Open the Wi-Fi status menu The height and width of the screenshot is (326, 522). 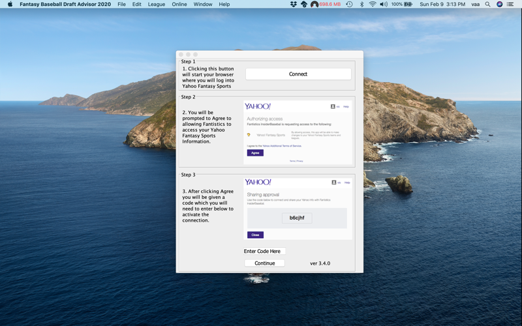pyautogui.click(x=373, y=5)
